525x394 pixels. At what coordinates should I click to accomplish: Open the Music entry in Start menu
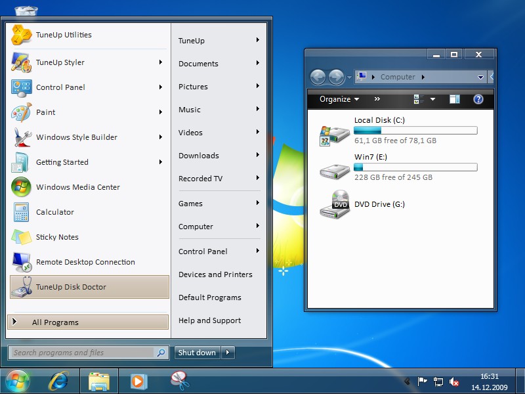(x=219, y=110)
